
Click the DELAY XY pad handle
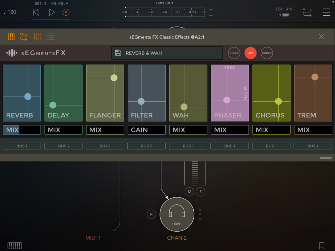53,105
